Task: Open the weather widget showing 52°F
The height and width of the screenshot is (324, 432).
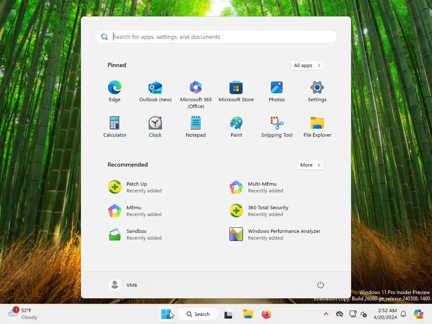Action: click(x=23, y=314)
